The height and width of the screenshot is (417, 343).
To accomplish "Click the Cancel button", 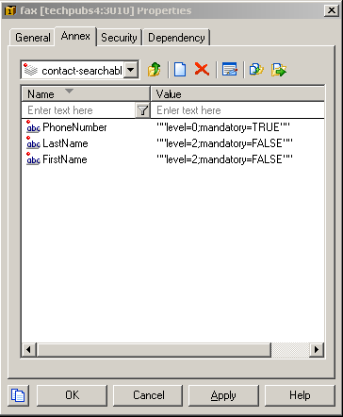I will click(148, 395).
